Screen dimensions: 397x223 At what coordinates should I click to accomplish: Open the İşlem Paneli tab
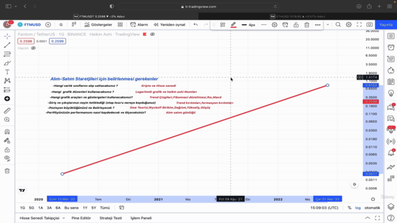[141, 218]
